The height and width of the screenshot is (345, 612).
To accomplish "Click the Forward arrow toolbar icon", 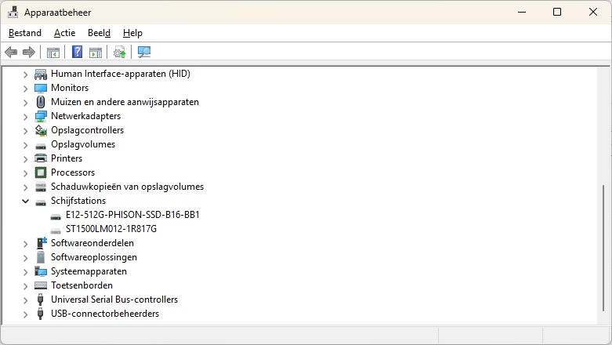I will tap(29, 52).
